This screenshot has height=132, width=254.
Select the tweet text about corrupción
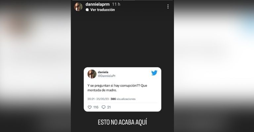[x=117, y=88]
